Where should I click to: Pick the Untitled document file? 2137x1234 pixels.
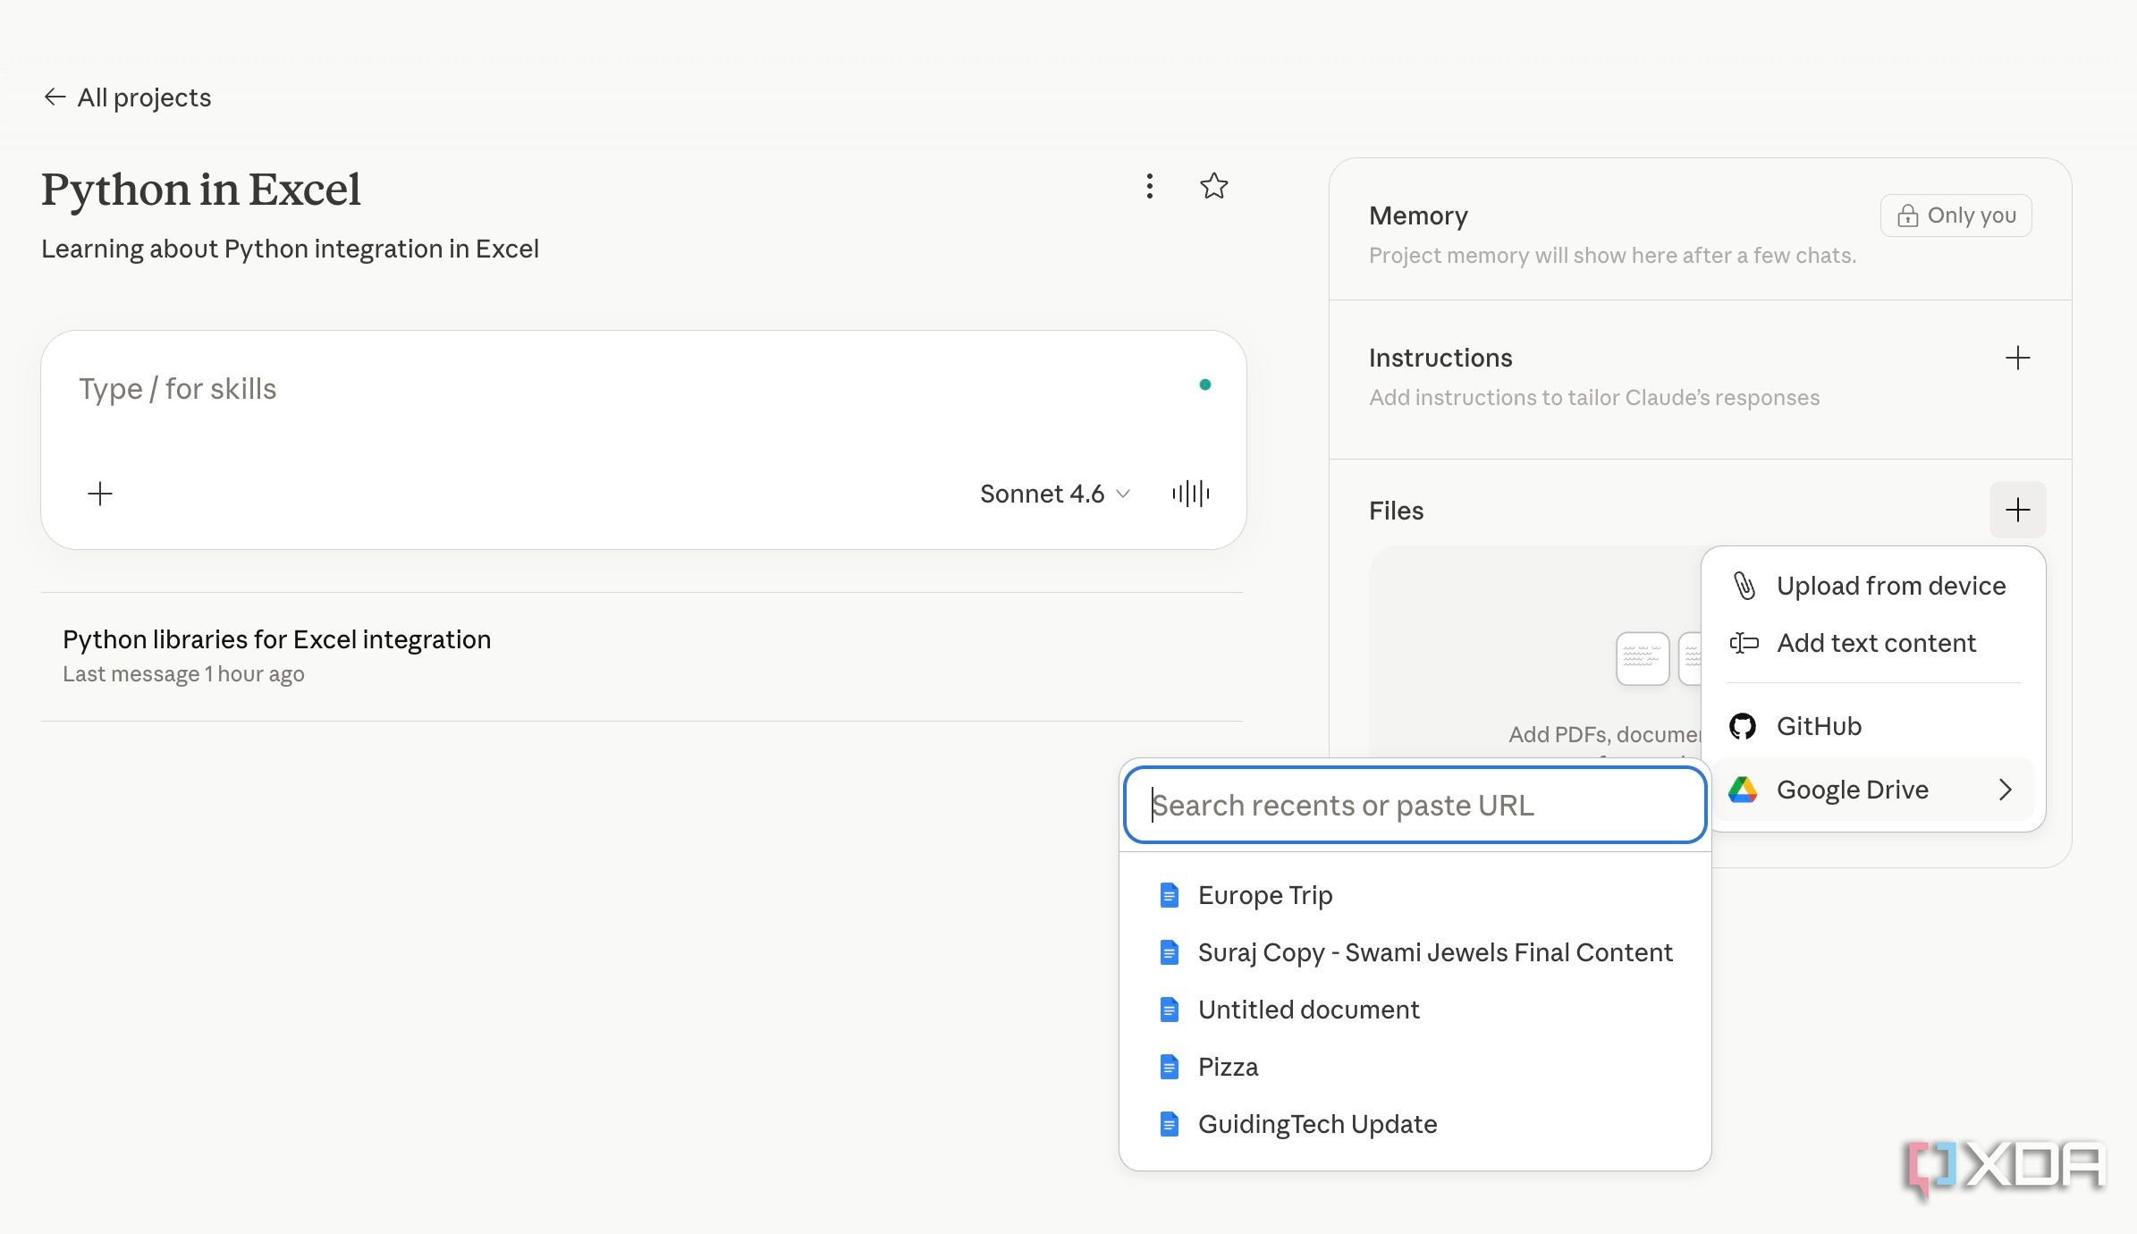(x=1415, y=1010)
